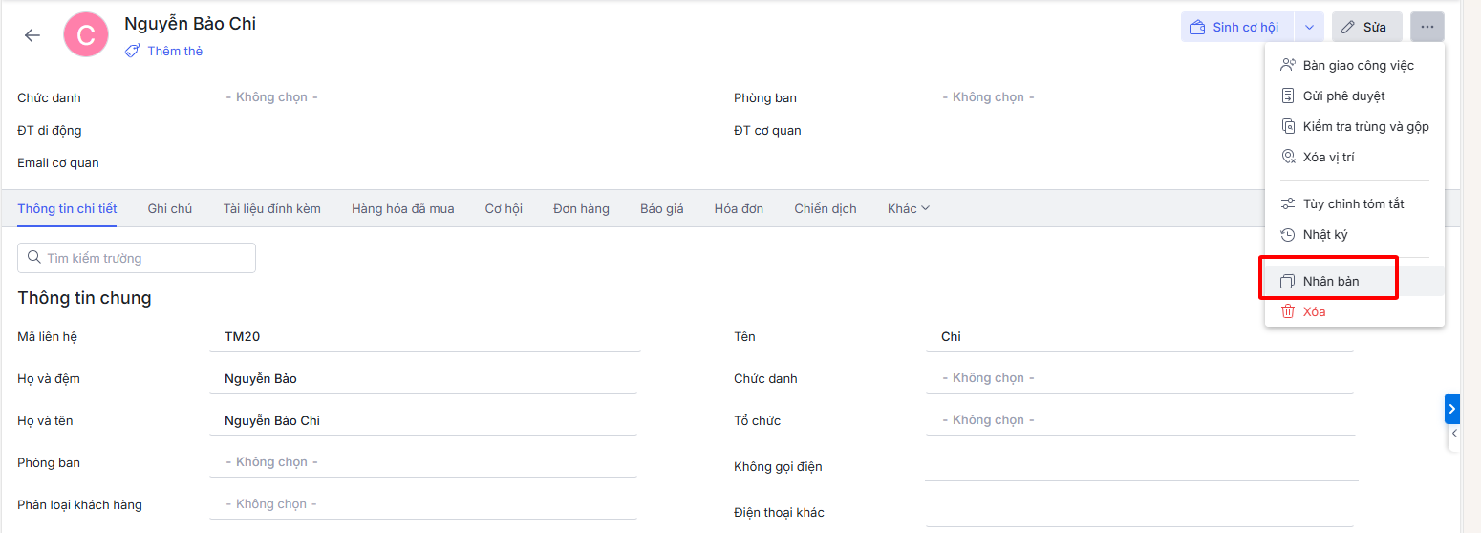Viewport: 1481px width, 533px height.
Task: Click the Xóa trash icon
Action: (x=1288, y=311)
